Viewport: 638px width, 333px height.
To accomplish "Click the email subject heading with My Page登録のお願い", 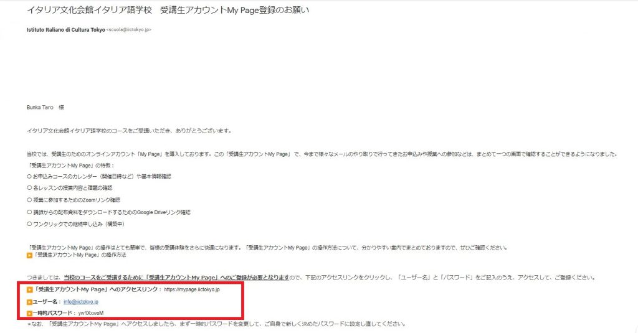I will 168,10.
